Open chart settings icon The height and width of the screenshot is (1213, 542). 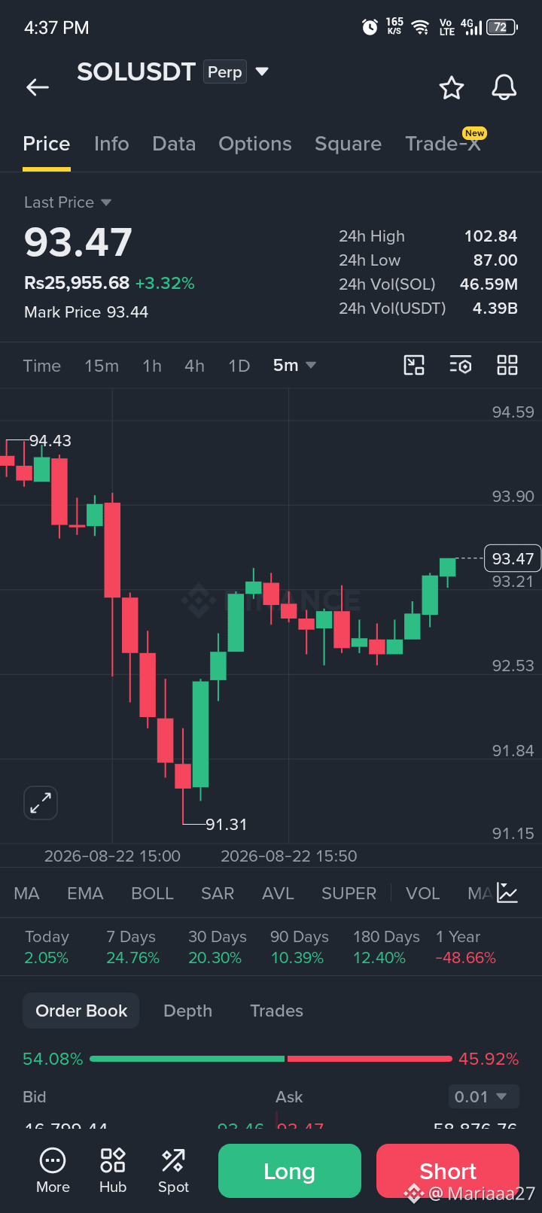coord(461,366)
